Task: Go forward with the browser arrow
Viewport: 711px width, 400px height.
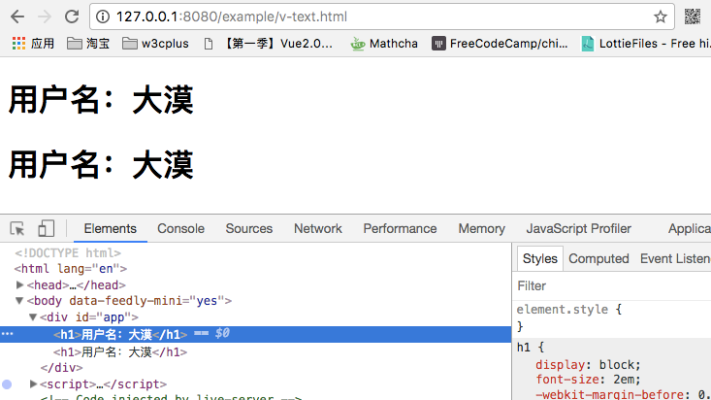Action: [x=45, y=17]
